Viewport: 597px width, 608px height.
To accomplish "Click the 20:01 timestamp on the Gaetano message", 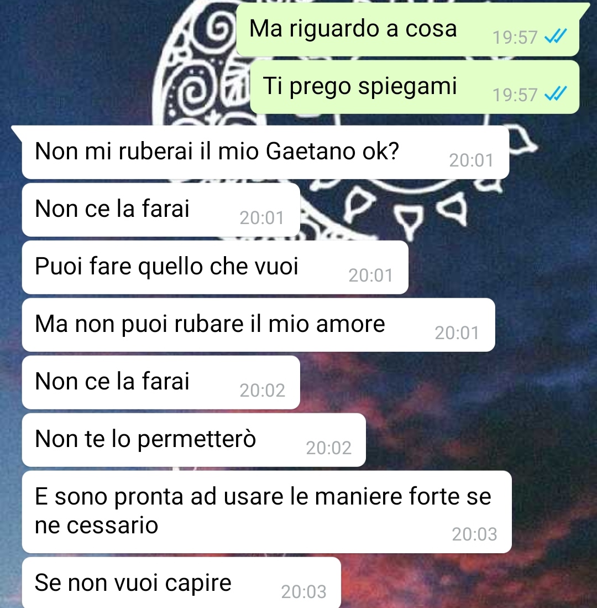I will [x=471, y=160].
